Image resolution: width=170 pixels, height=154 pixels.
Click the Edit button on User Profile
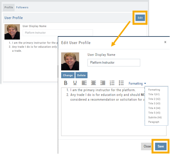(x=140, y=18)
